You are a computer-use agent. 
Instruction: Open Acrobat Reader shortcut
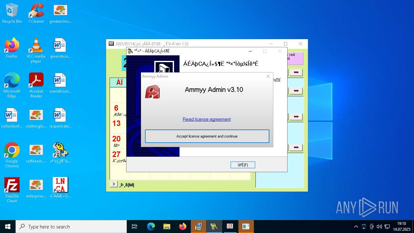click(36, 85)
